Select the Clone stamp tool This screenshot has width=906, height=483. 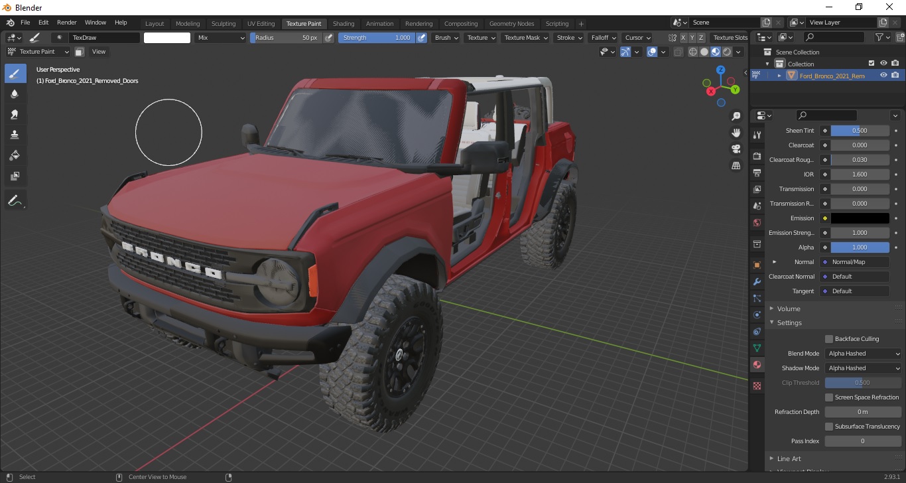(x=15, y=135)
